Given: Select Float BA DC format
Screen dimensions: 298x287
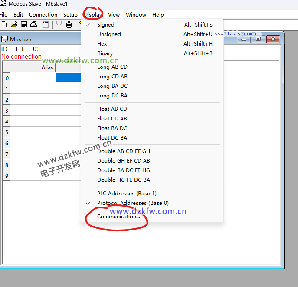Looking at the screenshot, I should [152, 128].
